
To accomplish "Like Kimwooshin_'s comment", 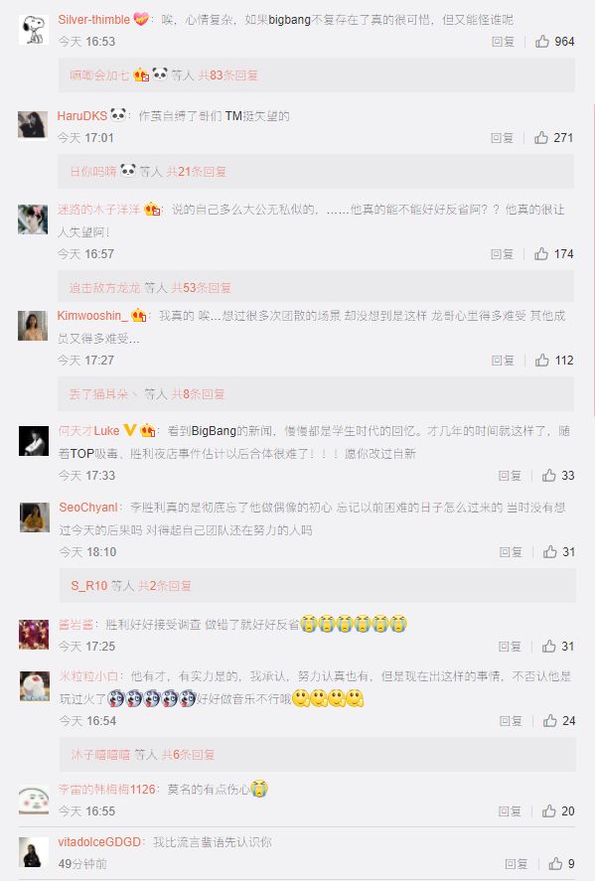I will 542,360.
